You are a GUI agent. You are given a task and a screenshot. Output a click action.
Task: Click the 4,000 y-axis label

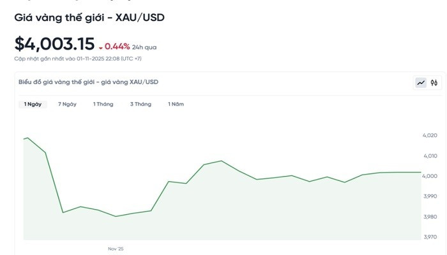tap(430, 176)
